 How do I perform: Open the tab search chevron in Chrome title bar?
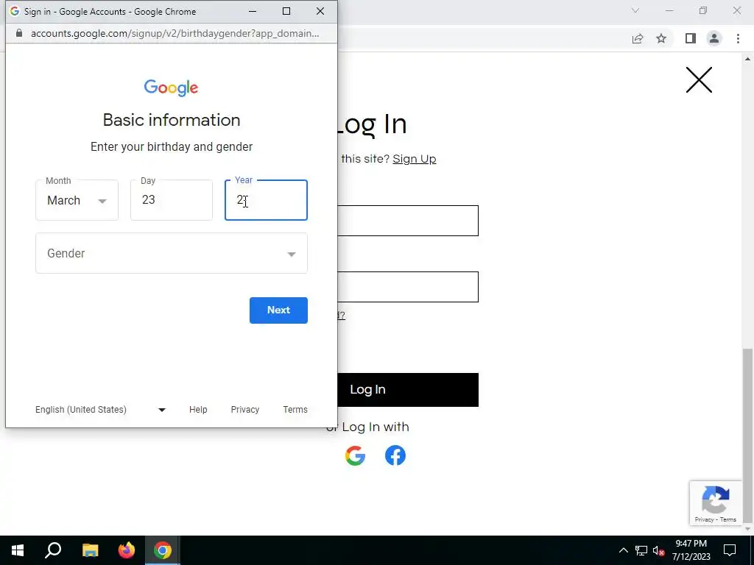635,10
